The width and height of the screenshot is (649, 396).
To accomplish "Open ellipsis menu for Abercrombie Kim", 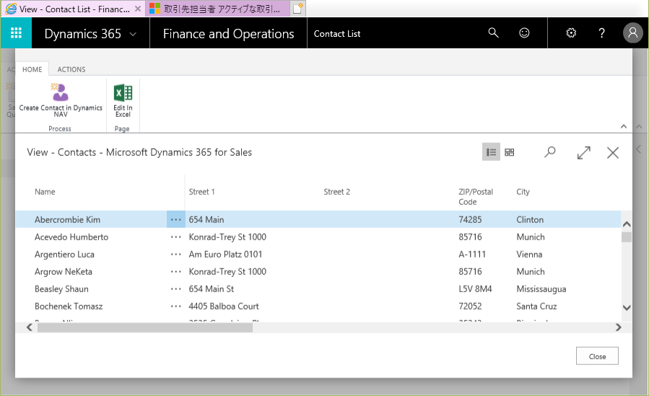I will [176, 219].
